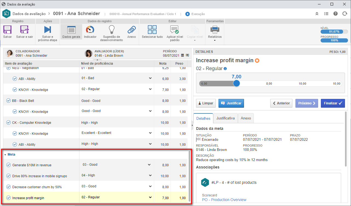
Task: Toggle check circle for ABI - Ability Bad row
Action: (15, 79)
